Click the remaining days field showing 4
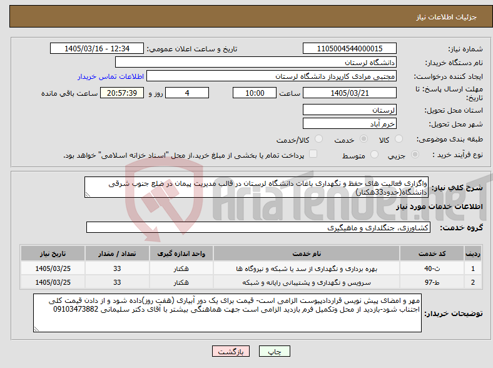493x368 pixels. pyautogui.click(x=187, y=93)
